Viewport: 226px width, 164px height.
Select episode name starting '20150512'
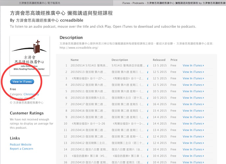(x=88, y=85)
